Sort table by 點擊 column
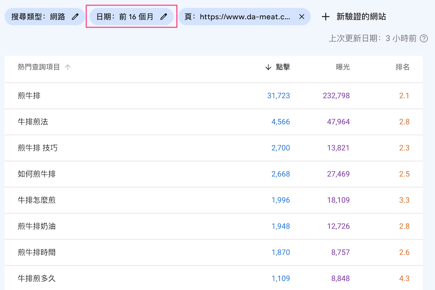The image size is (435, 290). pyautogui.click(x=283, y=67)
